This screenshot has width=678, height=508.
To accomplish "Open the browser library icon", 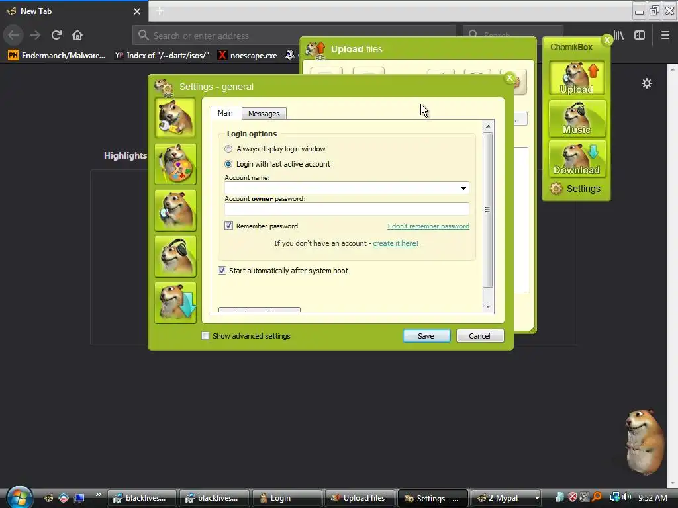I will [x=619, y=35].
